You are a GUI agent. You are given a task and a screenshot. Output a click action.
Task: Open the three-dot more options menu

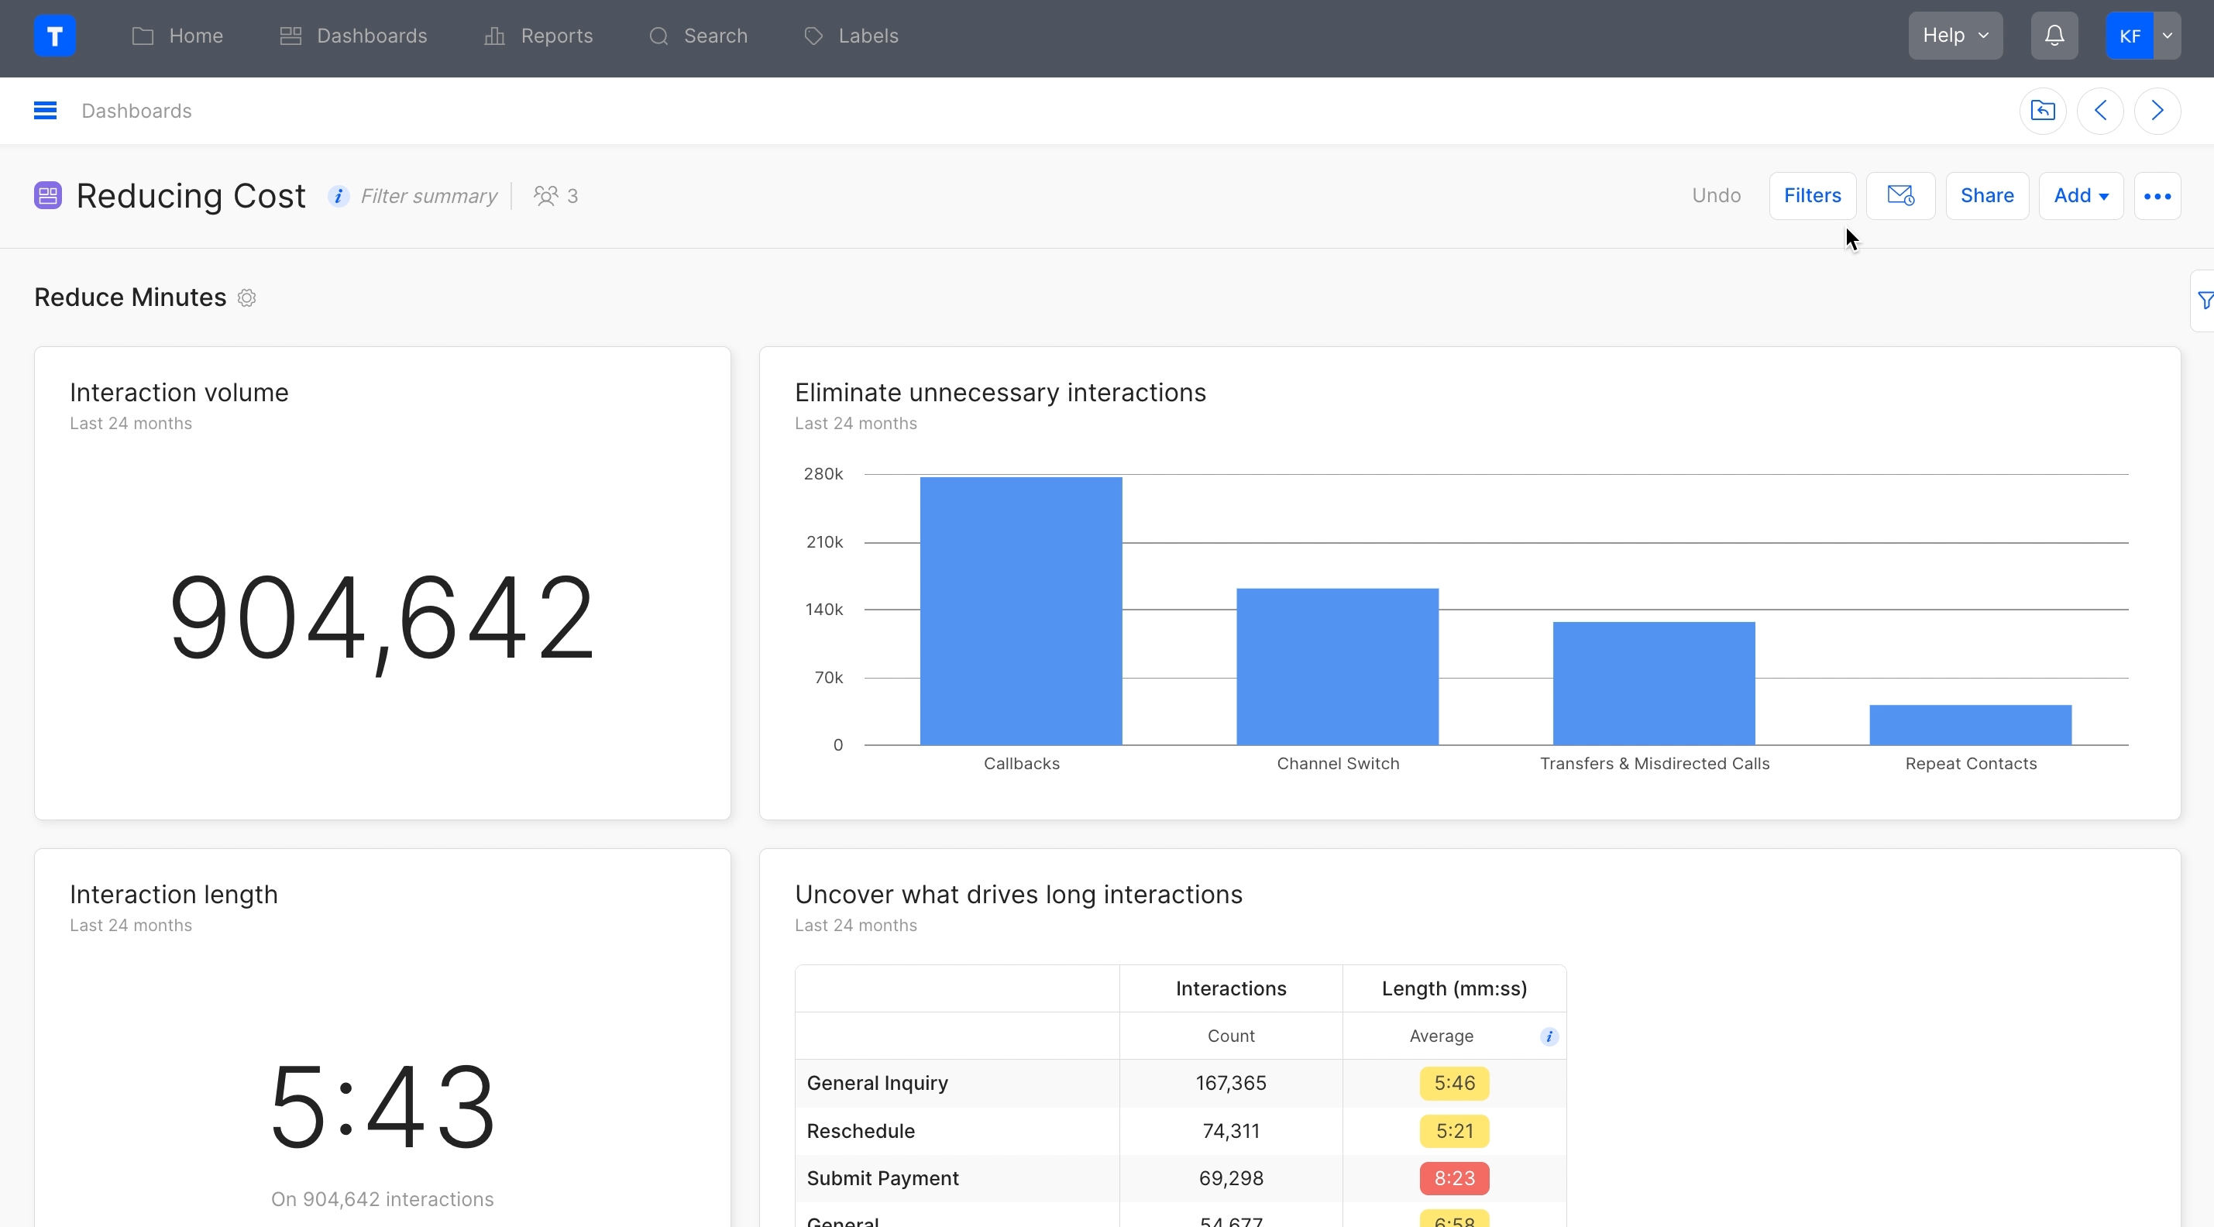(x=2157, y=196)
